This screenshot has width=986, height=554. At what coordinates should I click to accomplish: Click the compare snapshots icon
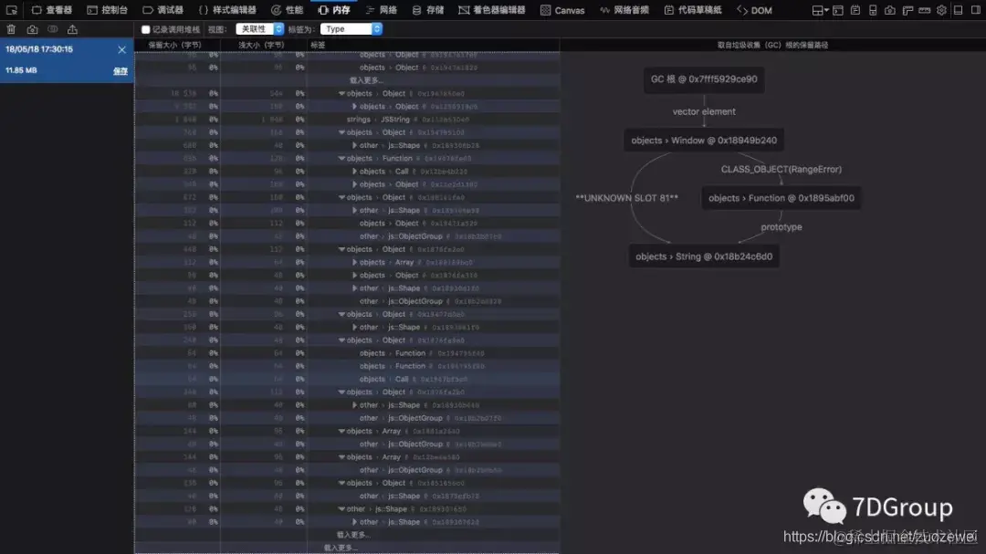click(53, 29)
